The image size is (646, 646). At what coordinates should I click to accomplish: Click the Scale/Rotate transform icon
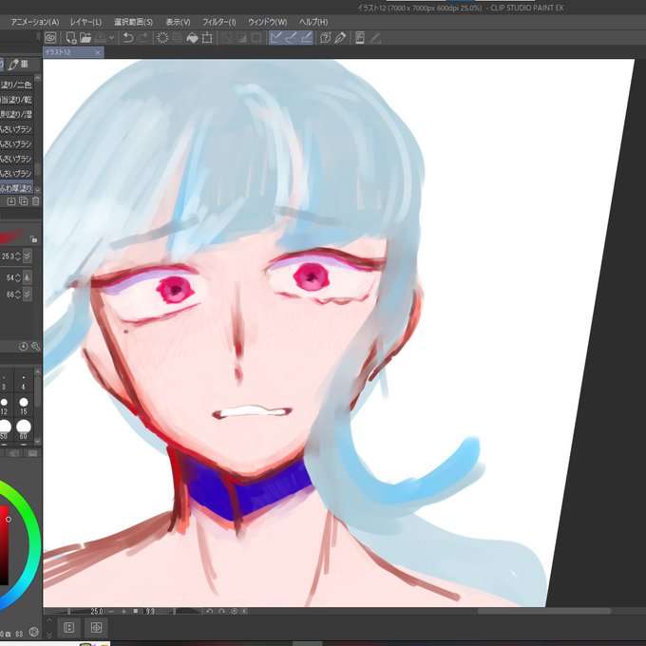(207, 38)
